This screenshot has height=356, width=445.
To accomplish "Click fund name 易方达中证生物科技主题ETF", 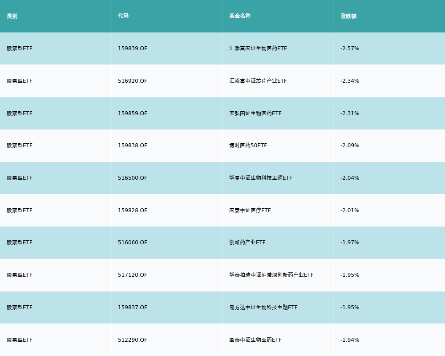I will (x=263, y=307).
